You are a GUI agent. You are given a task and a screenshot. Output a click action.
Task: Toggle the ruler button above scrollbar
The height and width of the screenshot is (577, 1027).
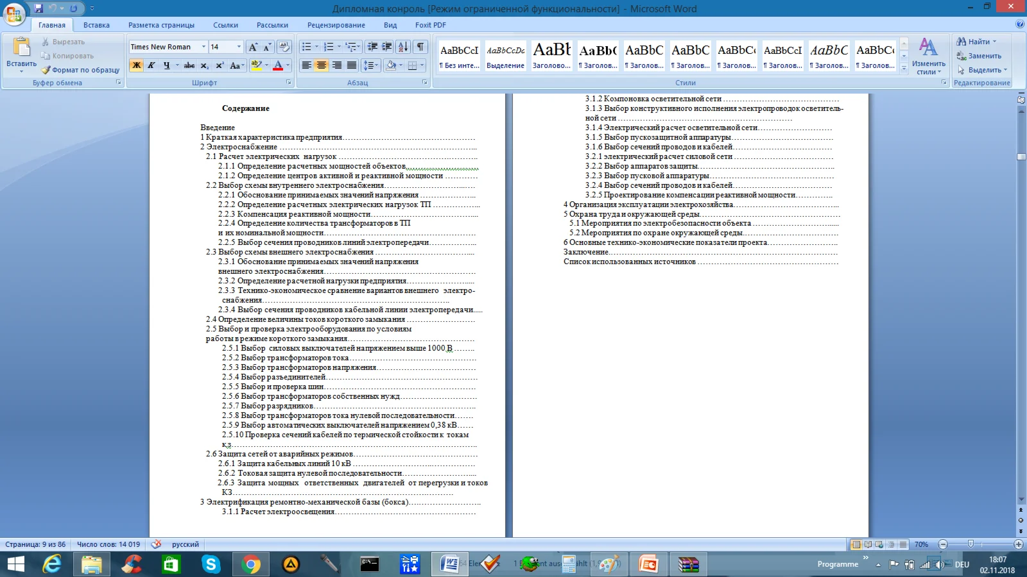click(1021, 100)
